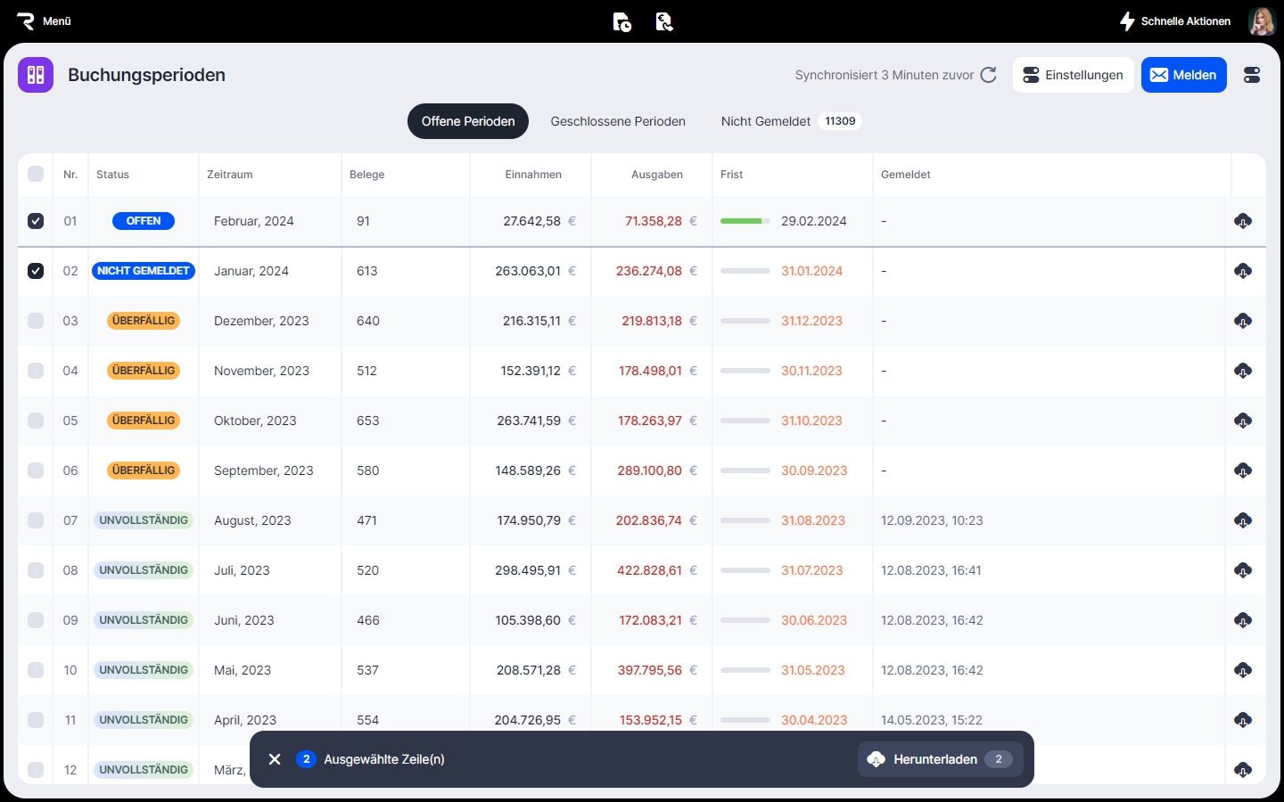The image size is (1284, 802).
Task: Click the view toggle icon beside Melden
Action: 1252,75
